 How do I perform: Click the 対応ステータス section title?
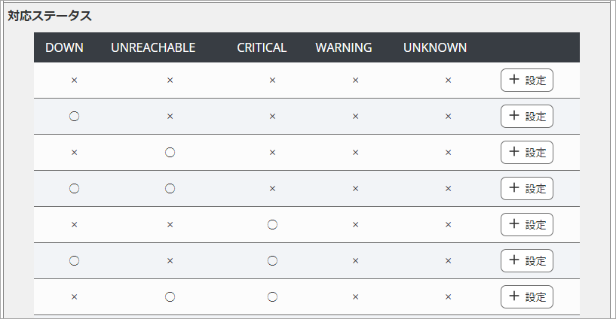click(49, 15)
